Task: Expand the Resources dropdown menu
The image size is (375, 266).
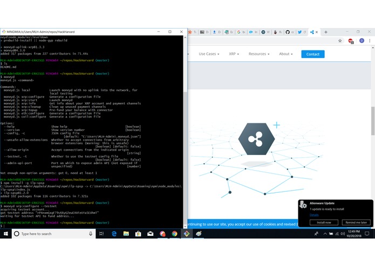Action: (259, 54)
